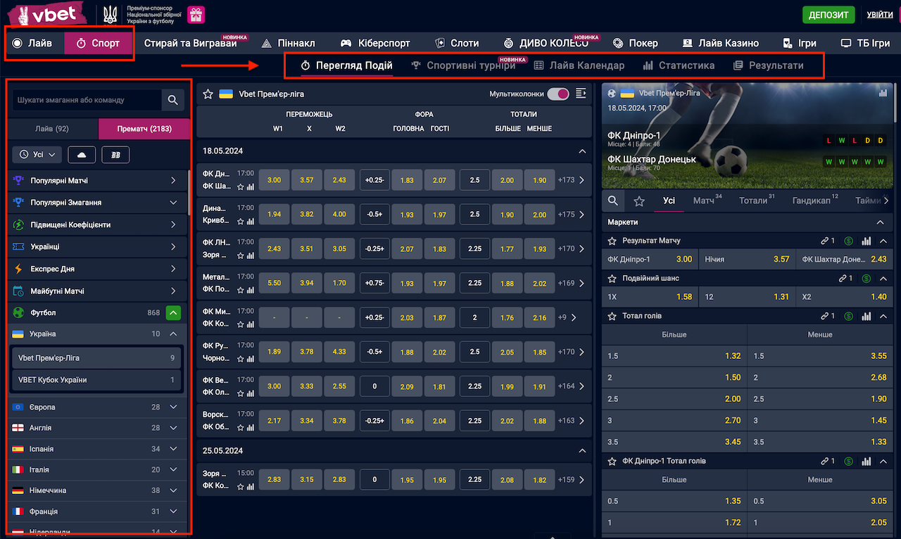901x539 pixels.
Task: Open the Усі time filter dropdown
Action: tap(37, 154)
